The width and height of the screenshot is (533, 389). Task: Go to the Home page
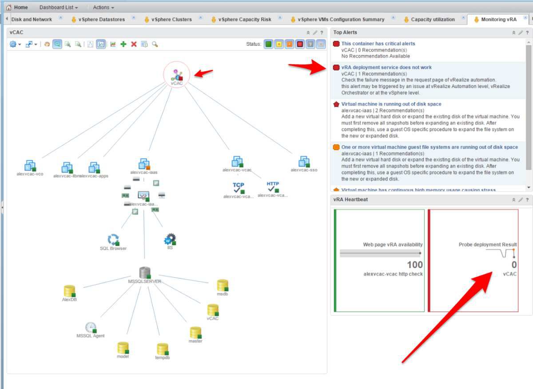pos(17,7)
